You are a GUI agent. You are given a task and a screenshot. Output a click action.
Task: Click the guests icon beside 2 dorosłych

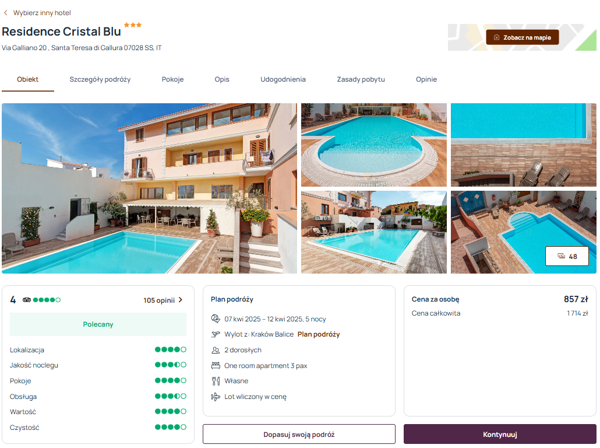(216, 350)
